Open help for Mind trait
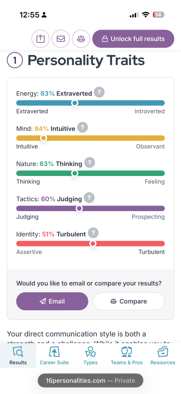The image size is (181, 394). tap(82, 127)
